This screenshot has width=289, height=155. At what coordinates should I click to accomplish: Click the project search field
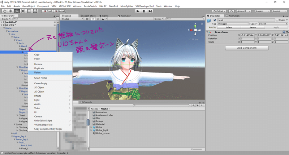click(161, 105)
